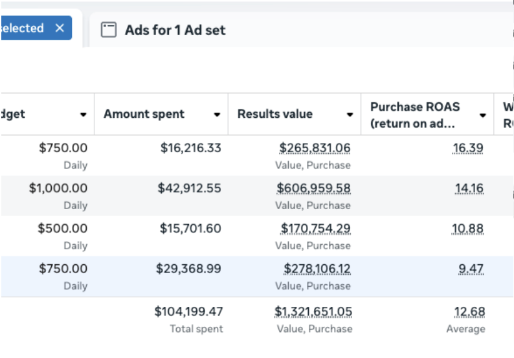Click the $170,754.29 results value
Screen dimensions: 514x358
[x=315, y=229]
